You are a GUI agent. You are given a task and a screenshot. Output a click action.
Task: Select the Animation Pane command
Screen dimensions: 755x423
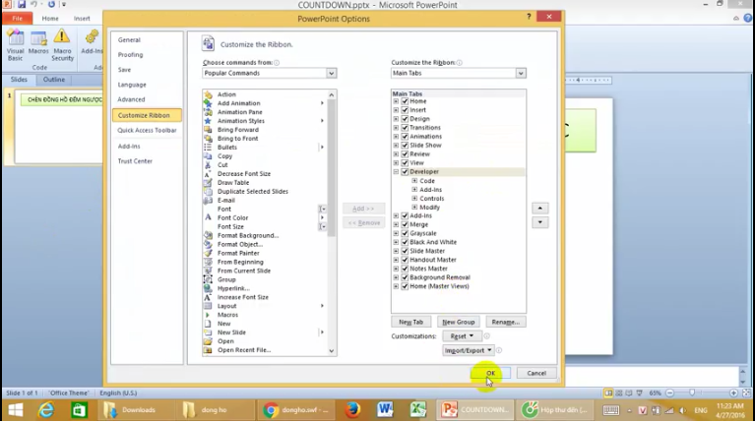239,112
